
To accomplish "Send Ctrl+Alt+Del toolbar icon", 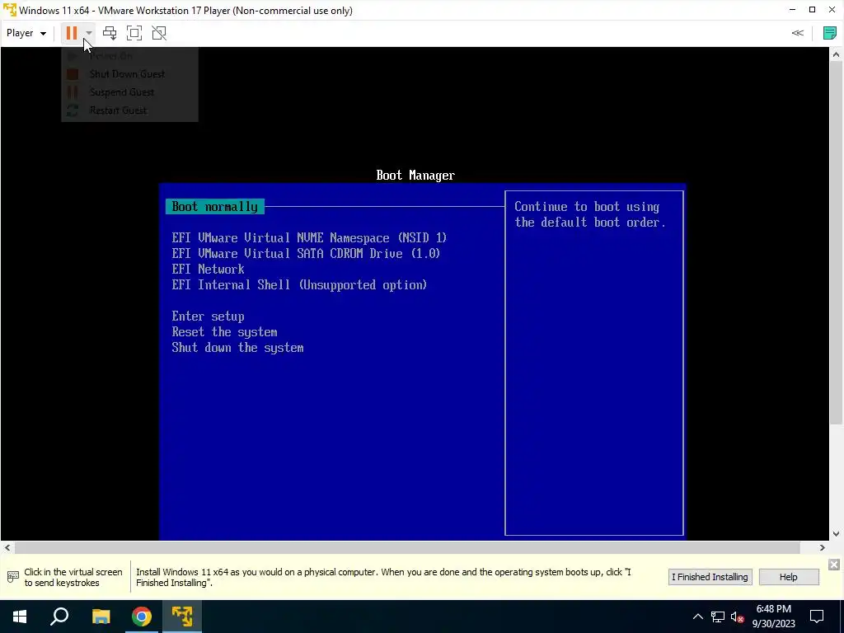I will coord(110,33).
